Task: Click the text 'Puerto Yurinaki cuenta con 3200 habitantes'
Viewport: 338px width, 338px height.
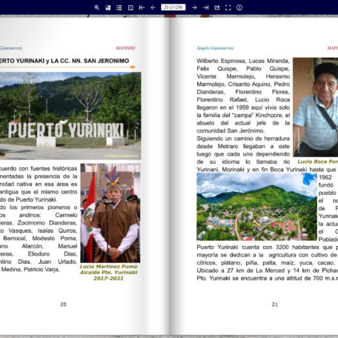Action: tap(256, 248)
